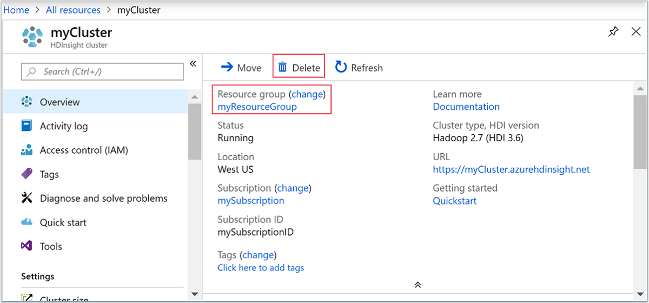Click the Search (Ctrl+/) input field
The height and width of the screenshot is (303, 649).
pos(103,71)
